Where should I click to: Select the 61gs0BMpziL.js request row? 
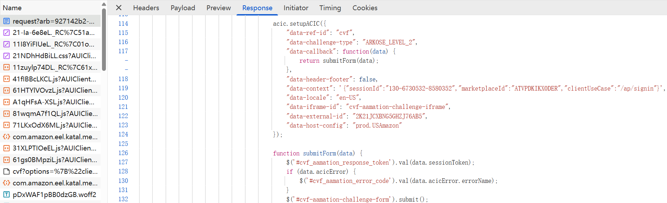(x=55, y=160)
